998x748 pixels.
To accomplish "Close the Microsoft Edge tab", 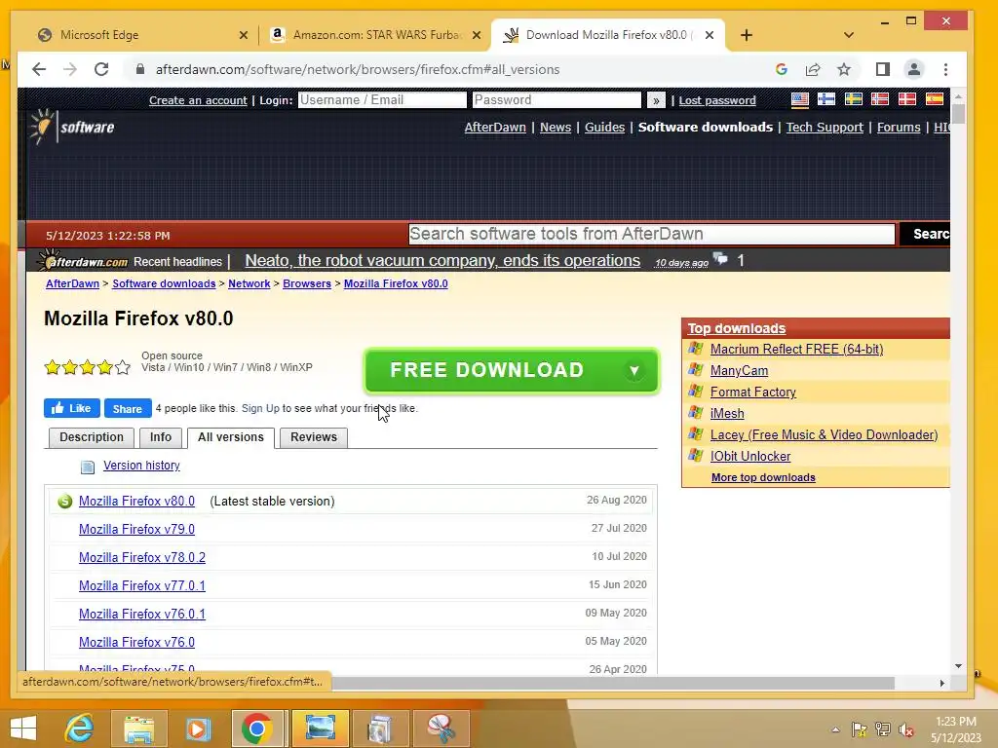I will click(x=243, y=35).
